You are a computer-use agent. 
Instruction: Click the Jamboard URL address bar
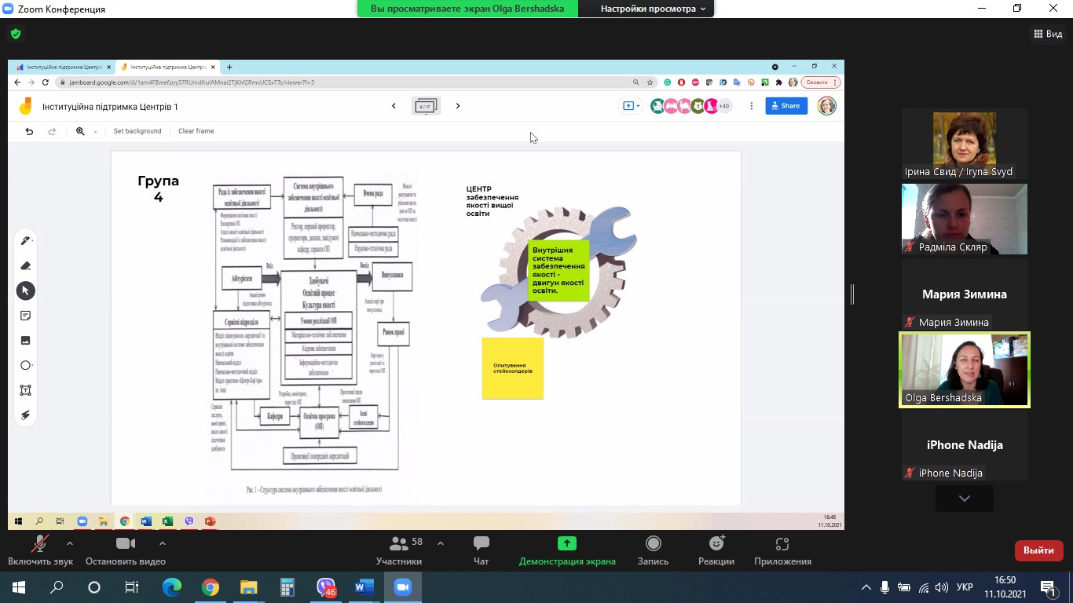pos(346,82)
